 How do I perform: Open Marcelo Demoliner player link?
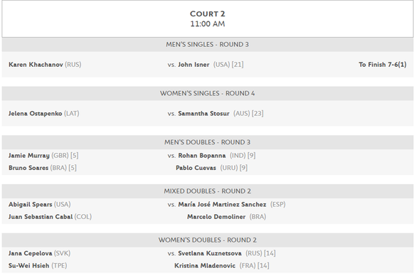click(216, 217)
